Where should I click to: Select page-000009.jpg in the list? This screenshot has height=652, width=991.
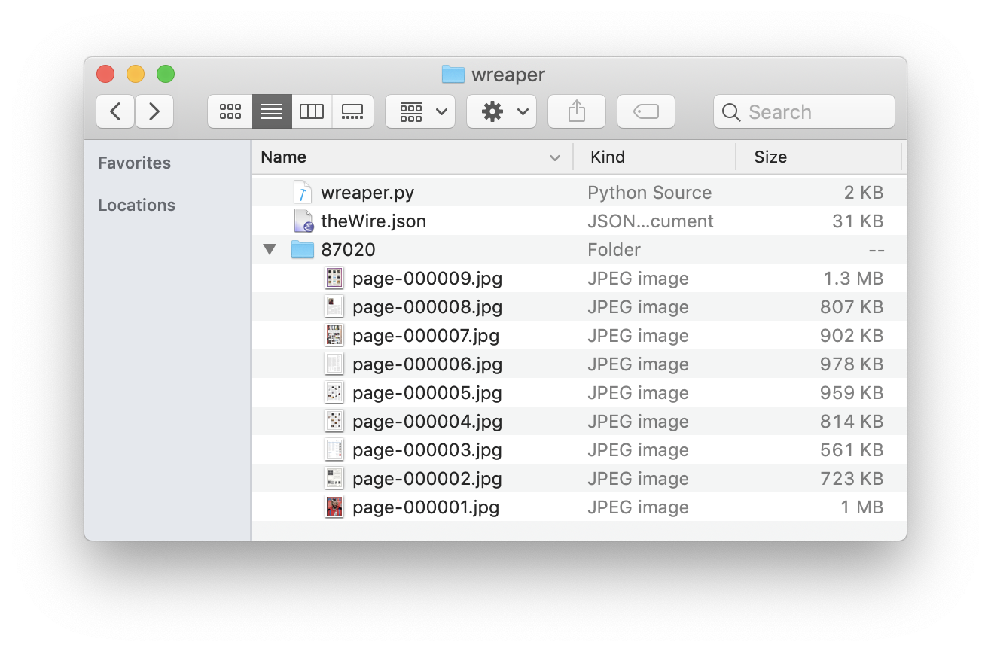426,279
